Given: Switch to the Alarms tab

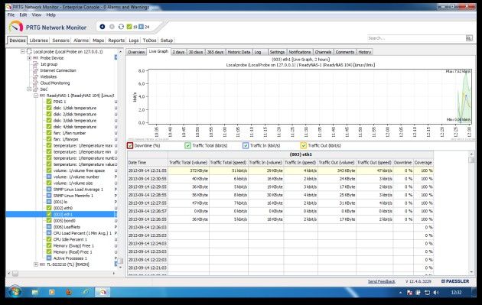Looking at the screenshot, I should (x=81, y=41).
